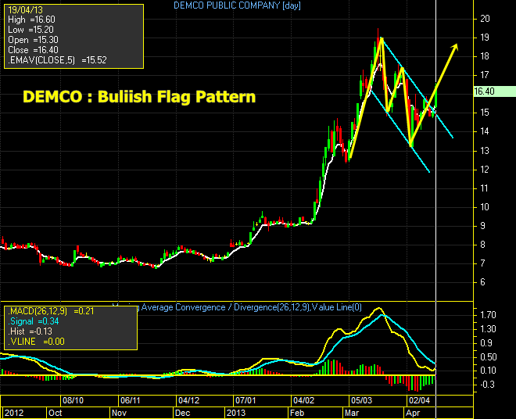Click the 1.30 level on MACD scale
Image resolution: width=516 pixels, height=419 pixels.
point(488,329)
